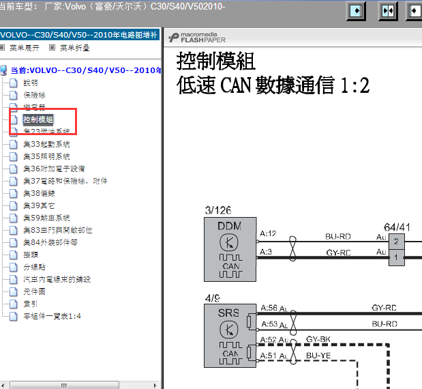Screen dimensions: 422x389
Task: Click the 菜单折叠 list icon
Action: coord(52,48)
